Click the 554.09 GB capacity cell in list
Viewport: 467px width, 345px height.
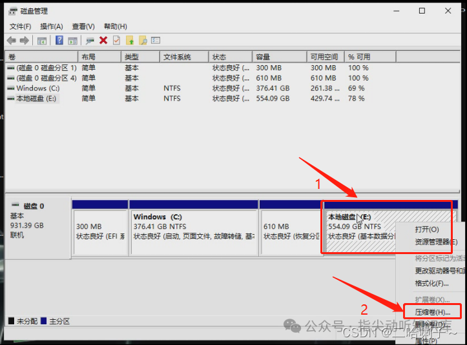tap(273, 98)
